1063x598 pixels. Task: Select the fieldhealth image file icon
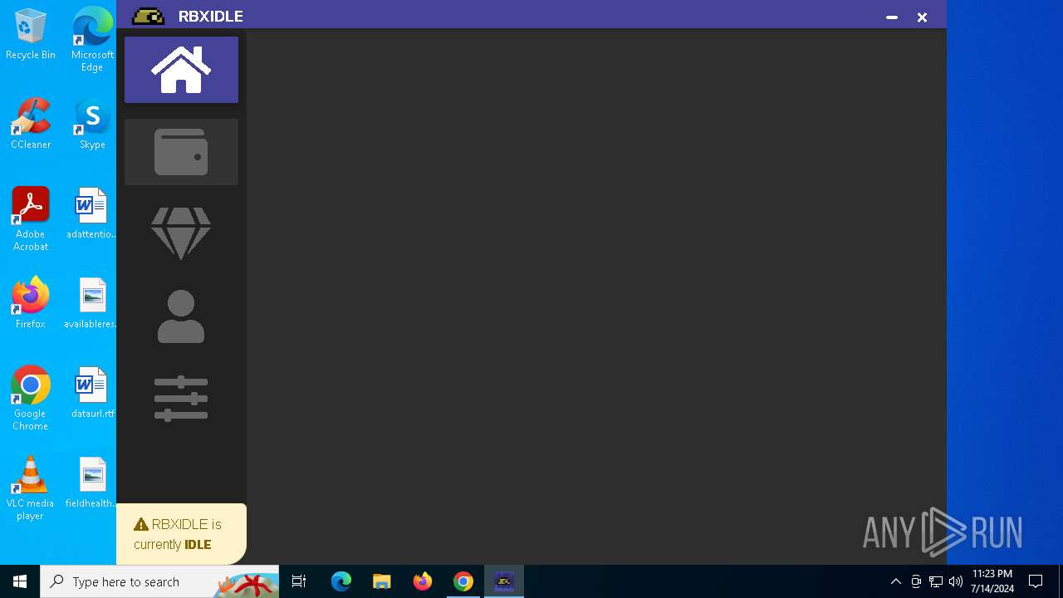(x=91, y=483)
